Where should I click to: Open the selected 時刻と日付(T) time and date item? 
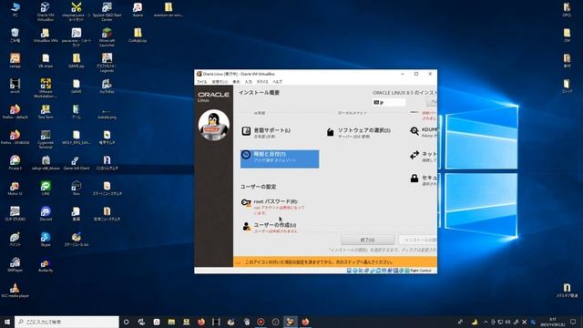[x=280, y=159]
